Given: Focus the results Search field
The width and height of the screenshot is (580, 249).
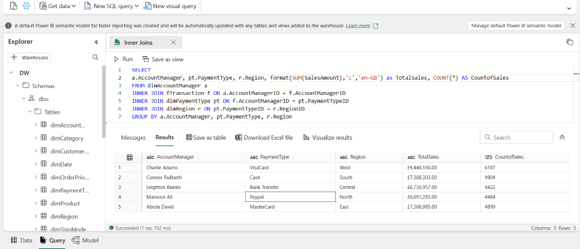Looking at the screenshot, I should pyautogui.click(x=517, y=137).
